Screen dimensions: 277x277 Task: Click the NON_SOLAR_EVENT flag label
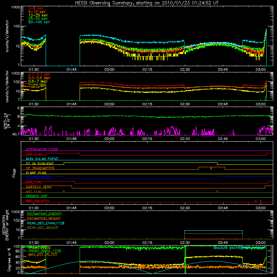pyautogui.click(x=42, y=159)
